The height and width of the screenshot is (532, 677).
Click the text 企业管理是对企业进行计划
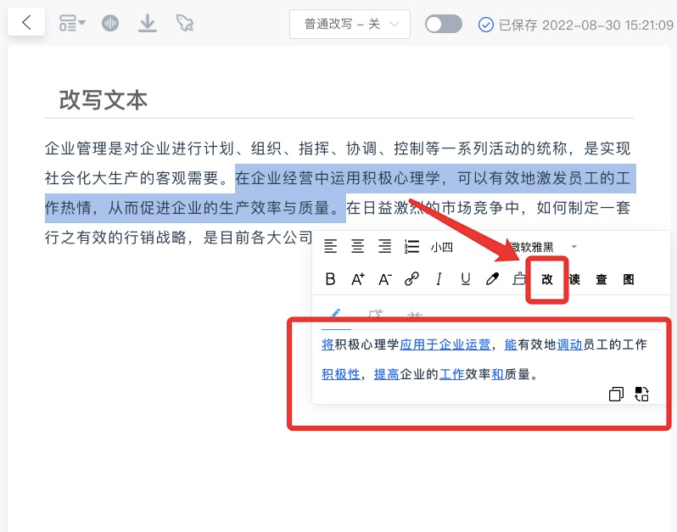point(139,148)
